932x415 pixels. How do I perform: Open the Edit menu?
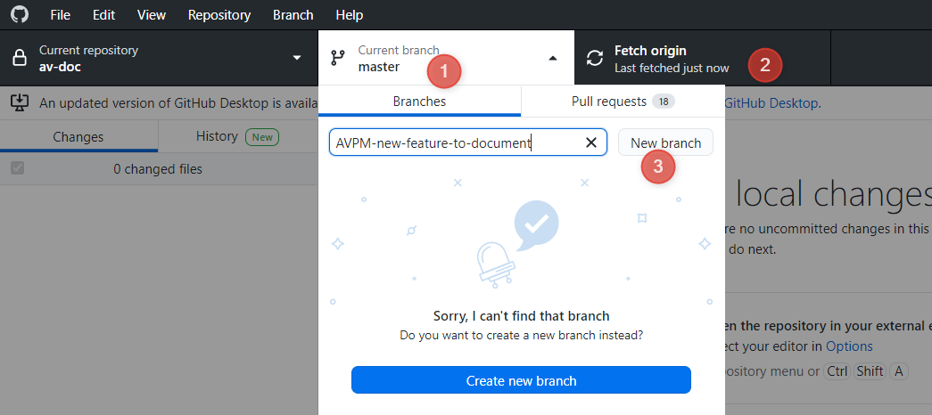(103, 15)
